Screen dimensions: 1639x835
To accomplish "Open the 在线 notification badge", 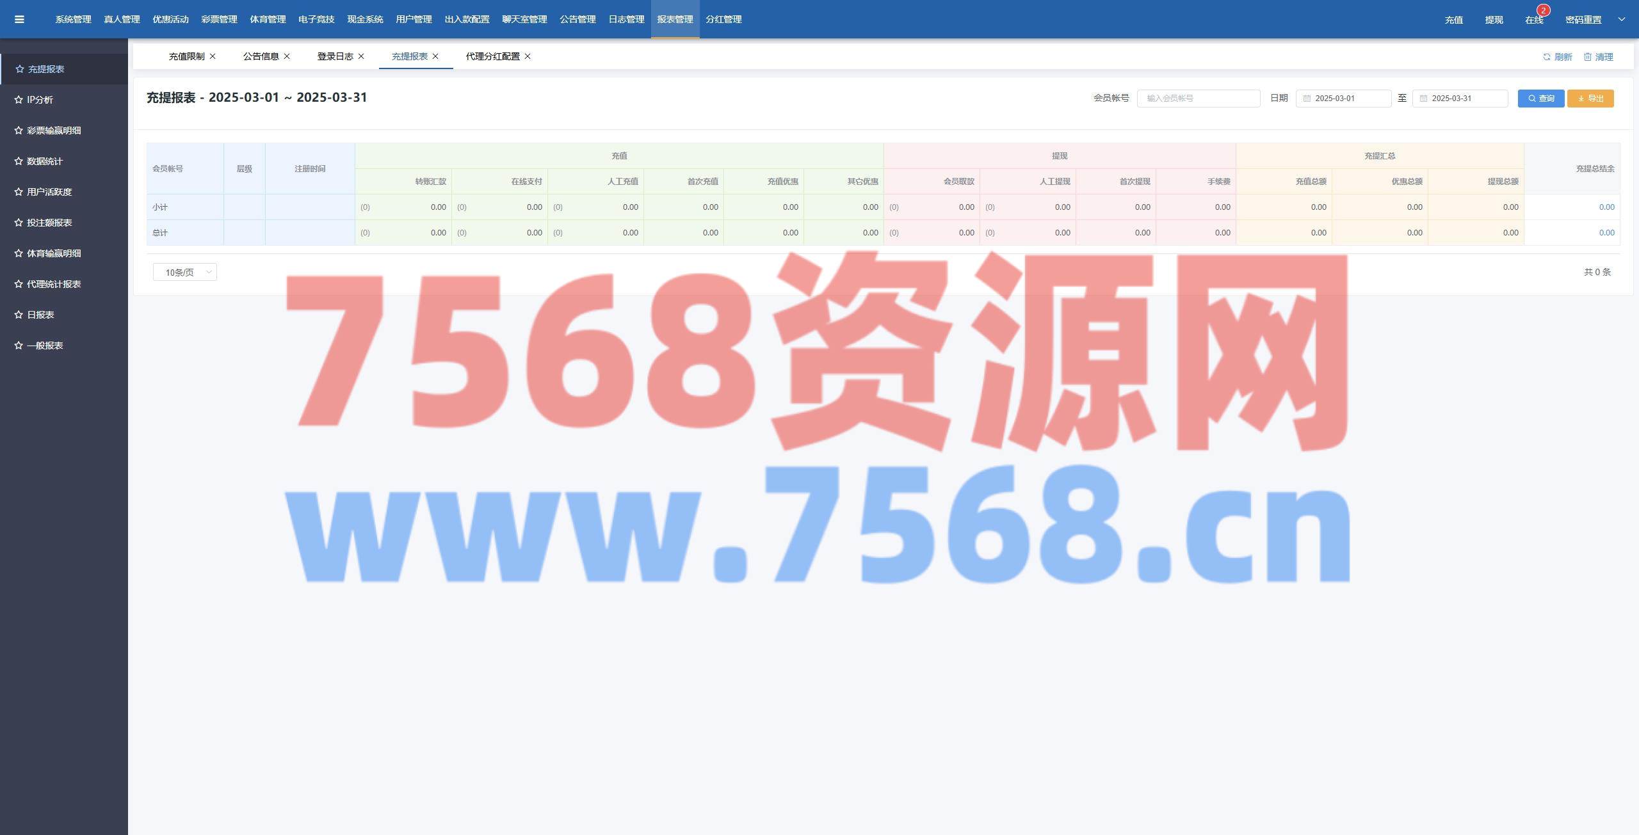I will [x=1543, y=10].
